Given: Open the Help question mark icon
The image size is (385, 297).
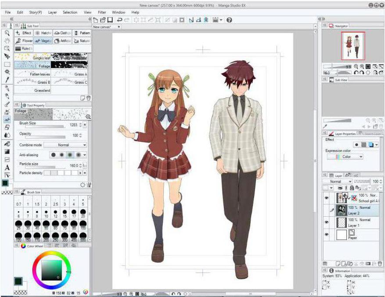Looking at the screenshot, I should [x=229, y=20].
